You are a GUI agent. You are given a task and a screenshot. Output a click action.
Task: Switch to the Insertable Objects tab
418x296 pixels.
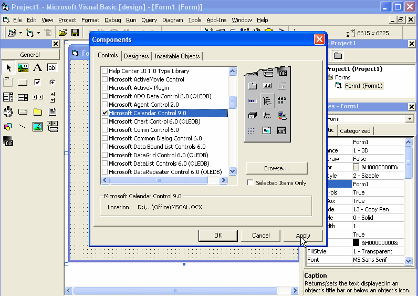coord(177,56)
